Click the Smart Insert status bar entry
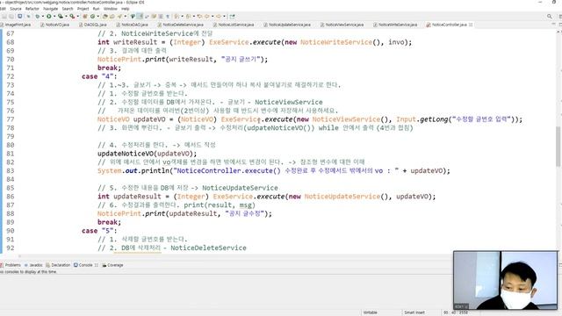This screenshot has width=562, height=316. tap(414, 312)
